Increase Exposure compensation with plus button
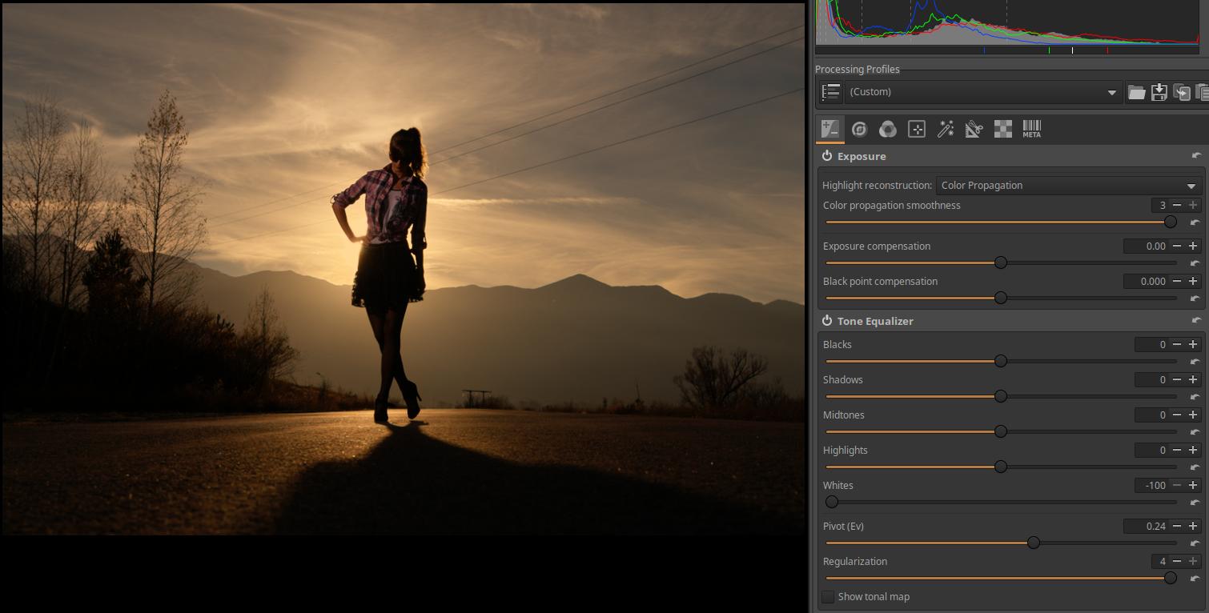1209x613 pixels. [x=1193, y=246]
